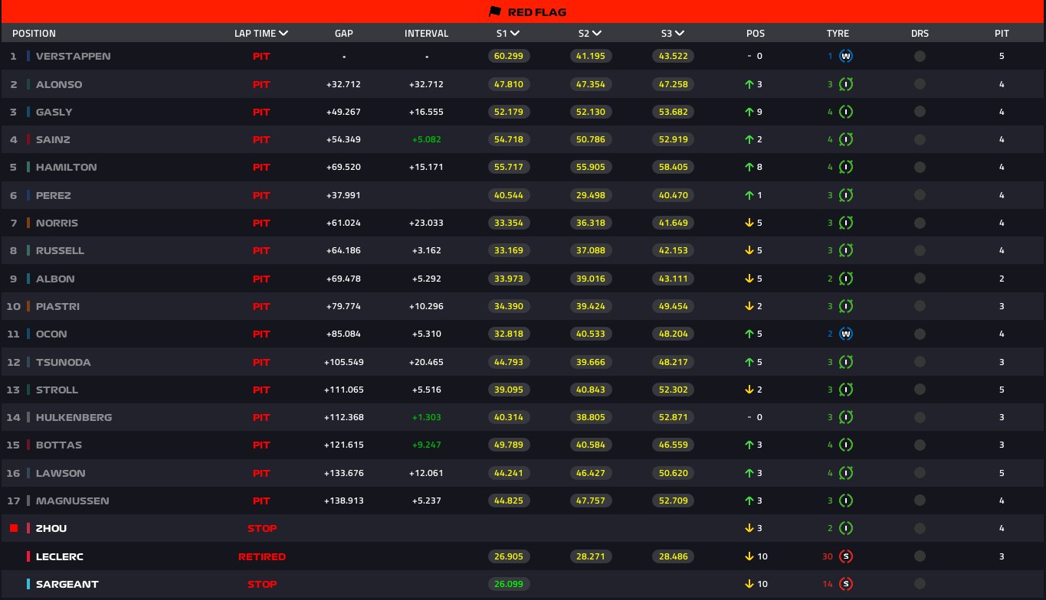
Task: Click Hamilton's intermediate tyre icon
Action: [x=846, y=167]
